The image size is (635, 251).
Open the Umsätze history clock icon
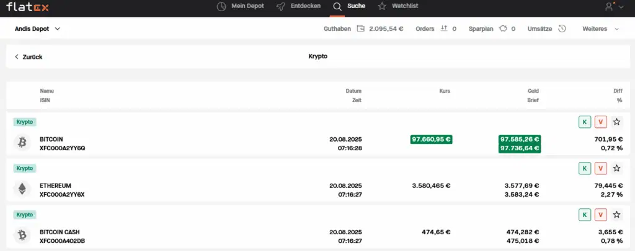point(562,28)
